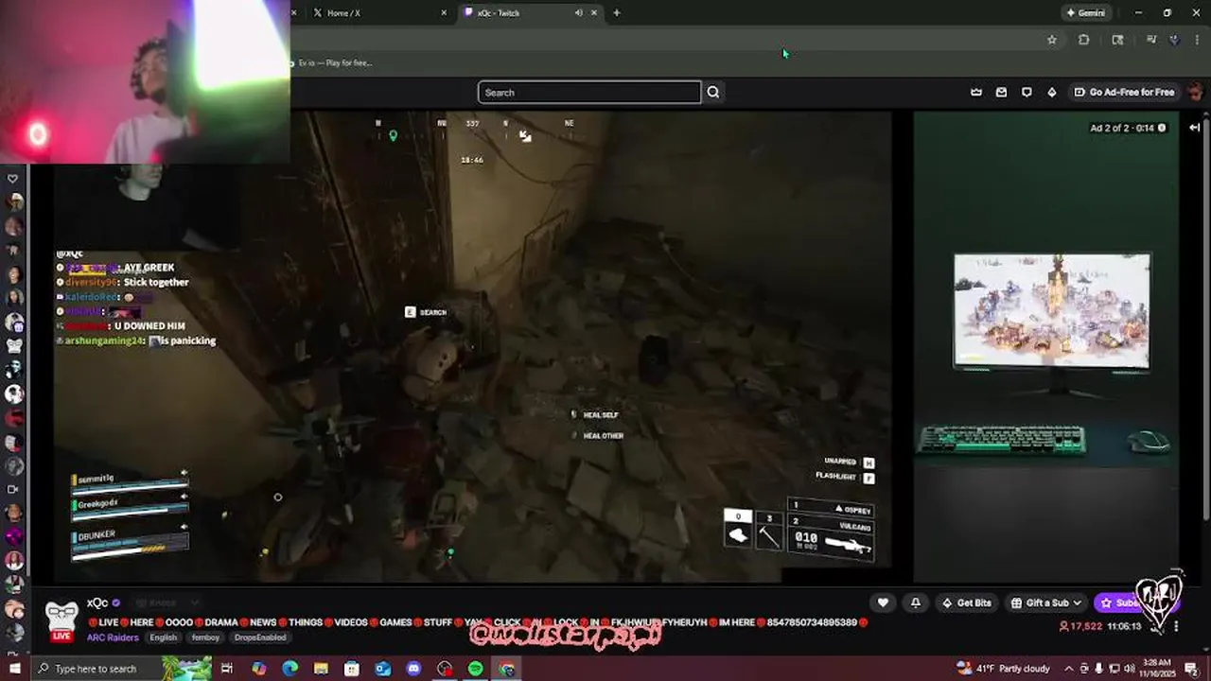The height and width of the screenshot is (681, 1211).
Task: Click the xQc channel name
Action: (97, 602)
